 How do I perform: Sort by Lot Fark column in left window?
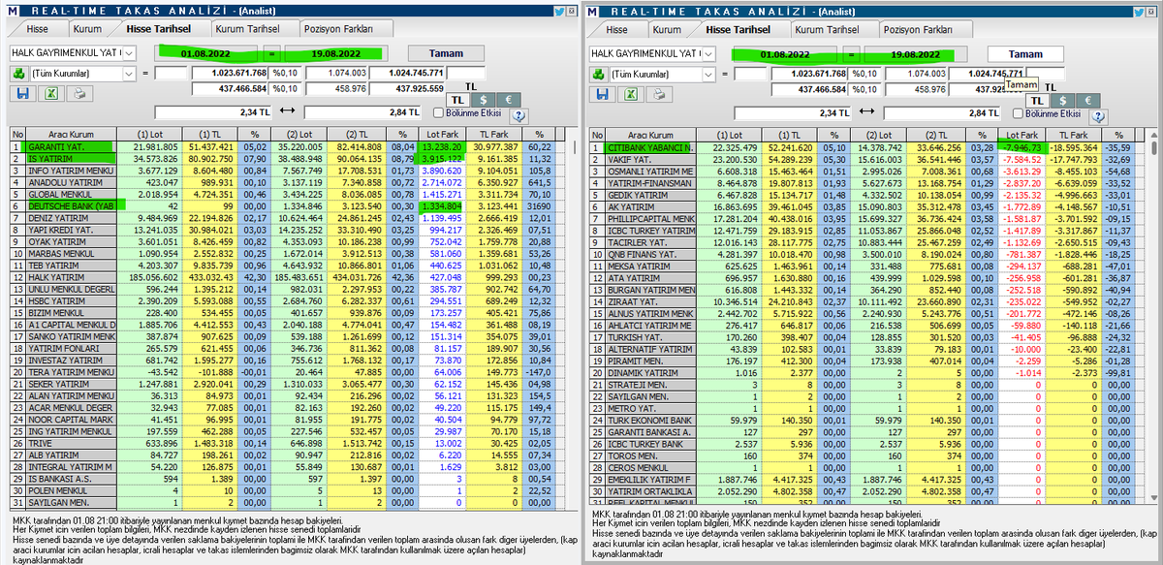[x=442, y=134]
